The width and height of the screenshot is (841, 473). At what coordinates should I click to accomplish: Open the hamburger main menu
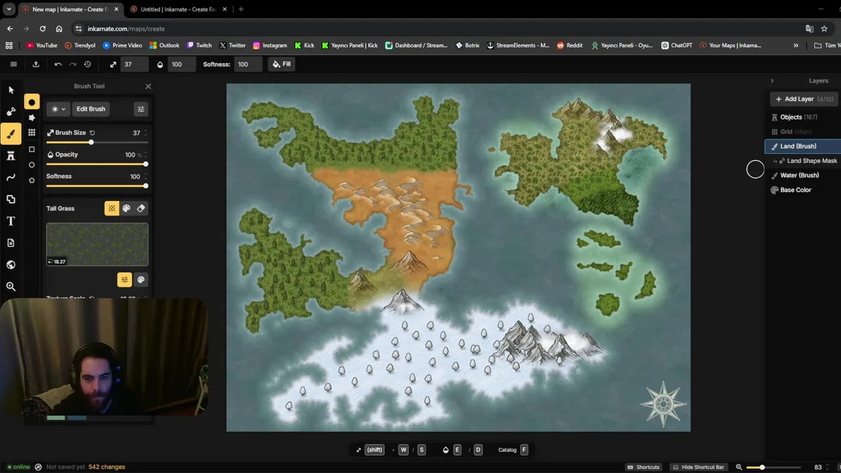click(x=13, y=64)
